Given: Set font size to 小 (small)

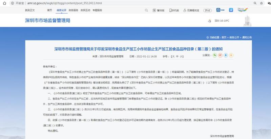Looking at the screenshot, I should pyautogui.click(x=181, y=56).
